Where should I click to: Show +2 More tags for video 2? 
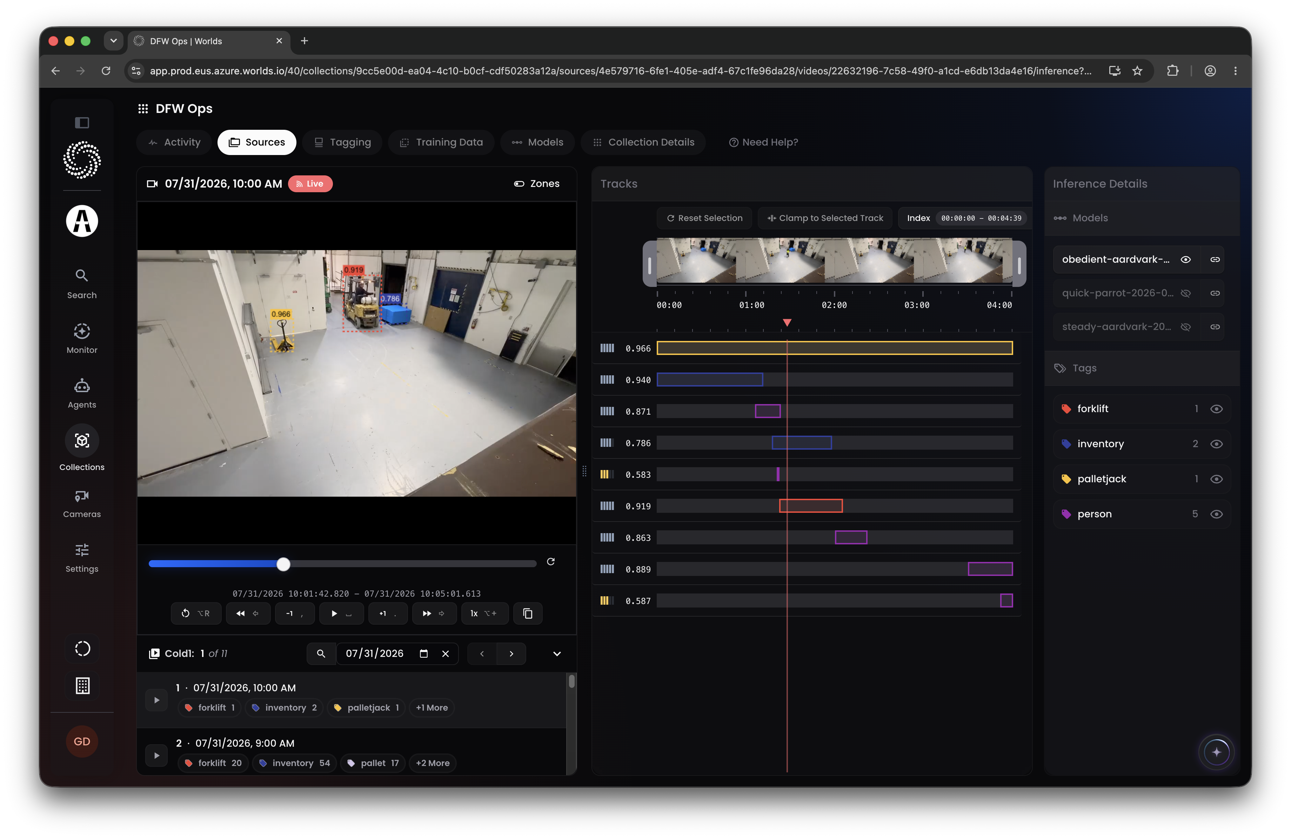pyautogui.click(x=433, y=763)
